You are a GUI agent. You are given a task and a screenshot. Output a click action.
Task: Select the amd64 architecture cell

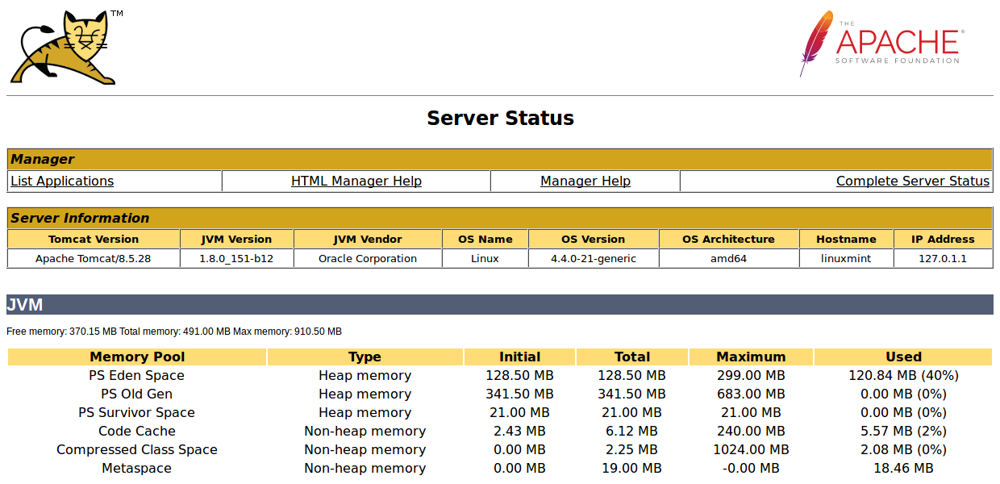(x=729, y=259)
